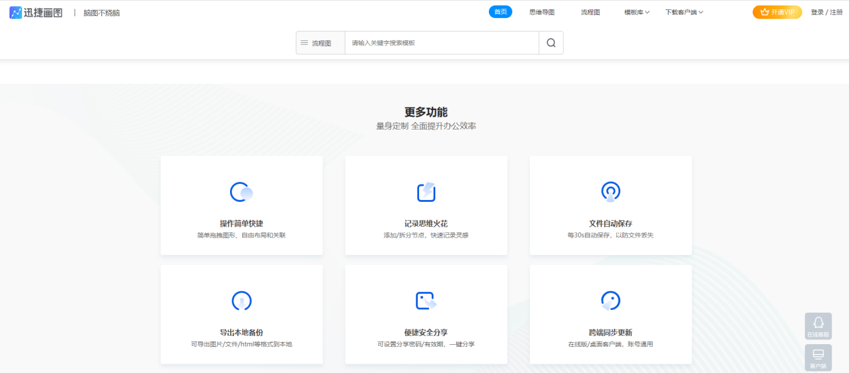Click the 操作简单快捷 card title
849x373 pixels.
click(241, 223)
